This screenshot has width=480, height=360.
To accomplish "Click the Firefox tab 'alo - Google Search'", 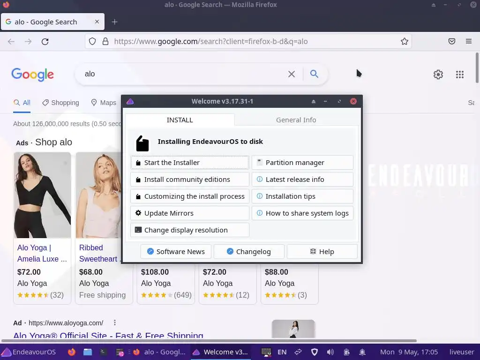I will tap(52, 22).
